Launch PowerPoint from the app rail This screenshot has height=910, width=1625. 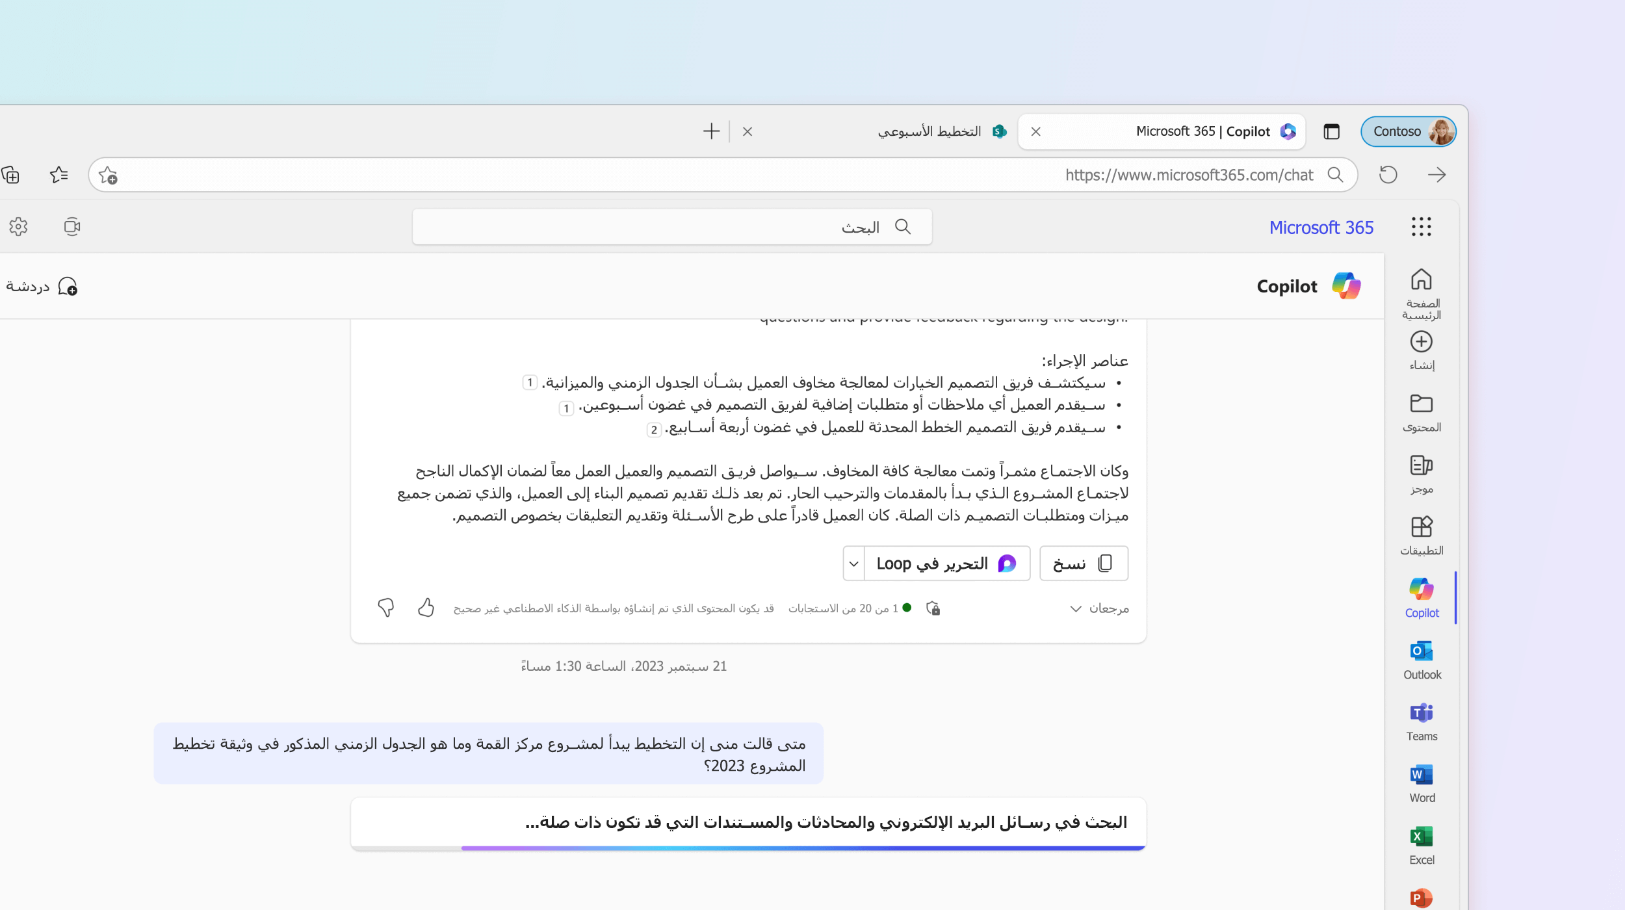tap(1421, 898)
